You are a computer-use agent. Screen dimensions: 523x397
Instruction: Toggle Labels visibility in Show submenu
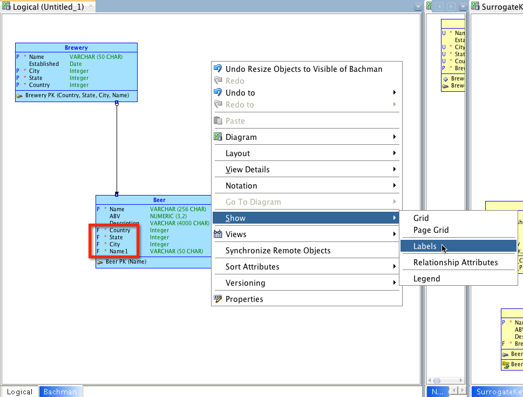pyautogui.click(x=425, y=246)
